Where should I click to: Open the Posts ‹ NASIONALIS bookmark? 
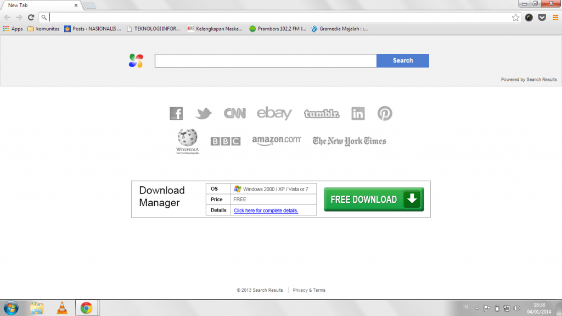(93, 29)
